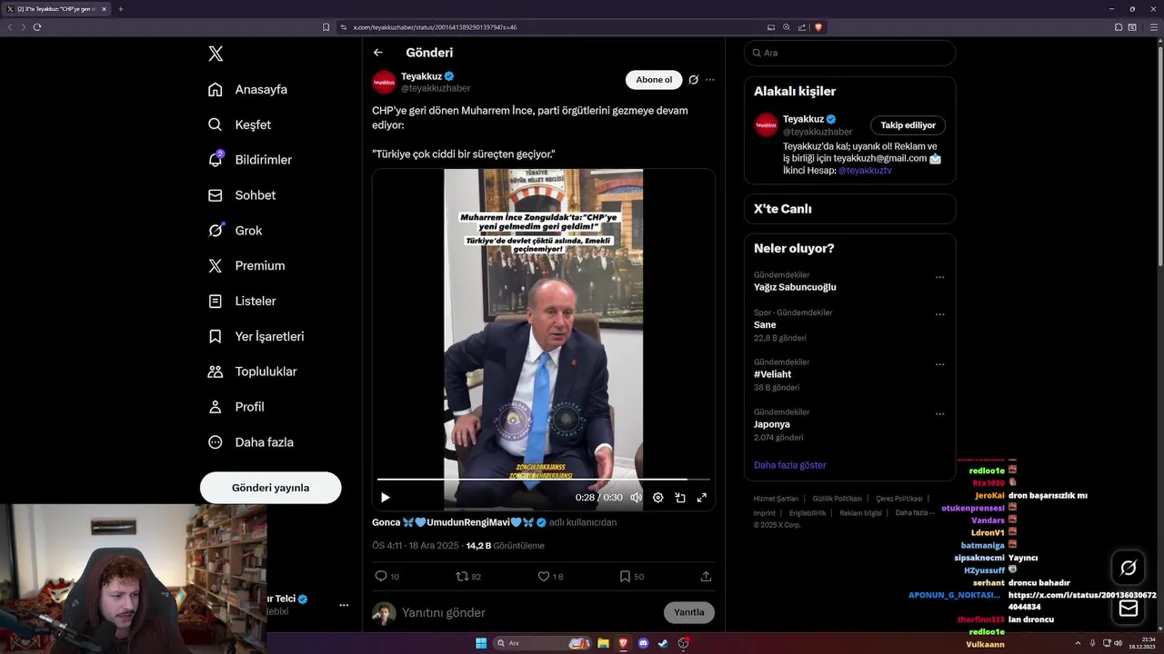This screenshot has width=1164, height=654.
Task: Enter video fullscreen mode
Action: (701, 498)
